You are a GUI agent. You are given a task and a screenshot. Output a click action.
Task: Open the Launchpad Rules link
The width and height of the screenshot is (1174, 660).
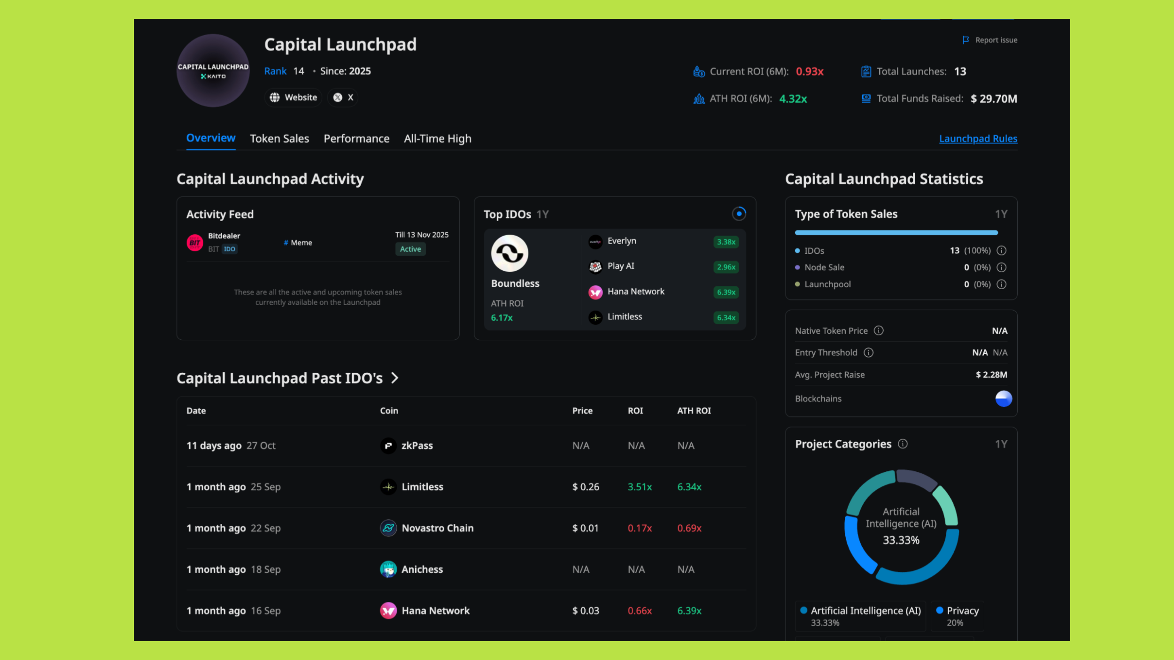pos(978,138)
